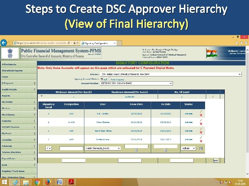The width and height of the screenshot is (249, 186).
Task: Expand the E-Payment sidebar menu
Action: 19,83
